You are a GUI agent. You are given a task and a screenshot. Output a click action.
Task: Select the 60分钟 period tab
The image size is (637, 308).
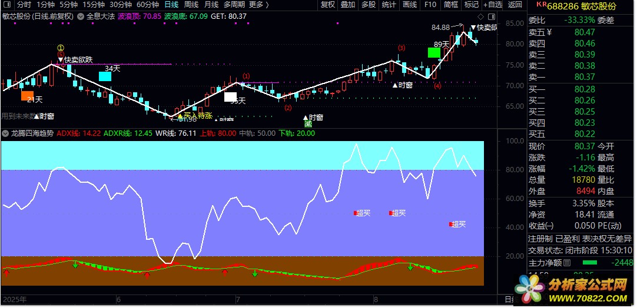tap(147, 5)
